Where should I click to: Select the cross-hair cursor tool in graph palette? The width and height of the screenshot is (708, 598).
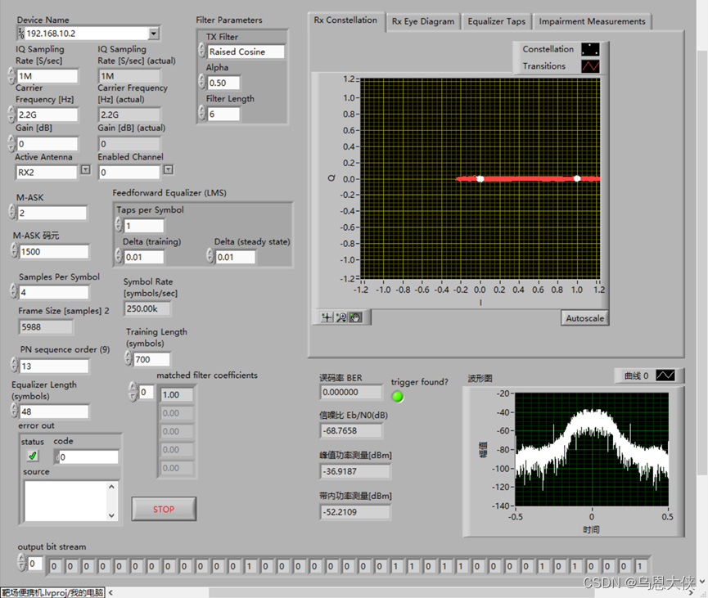coord(326,317)
